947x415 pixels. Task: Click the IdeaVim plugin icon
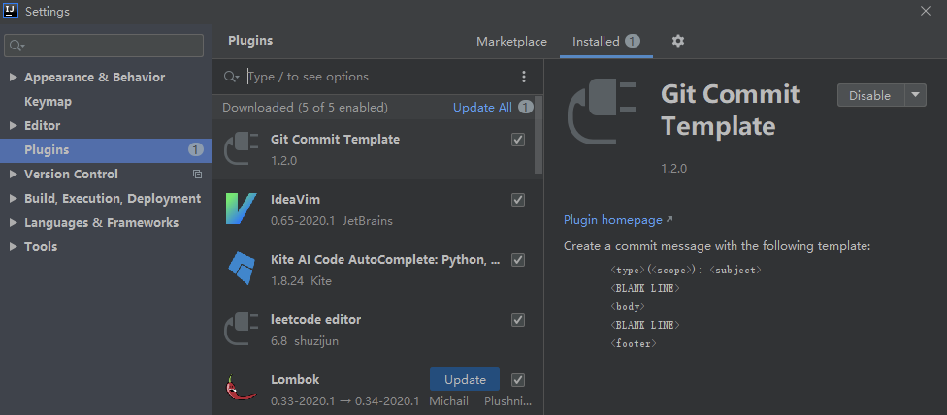(x=240, y=208)
